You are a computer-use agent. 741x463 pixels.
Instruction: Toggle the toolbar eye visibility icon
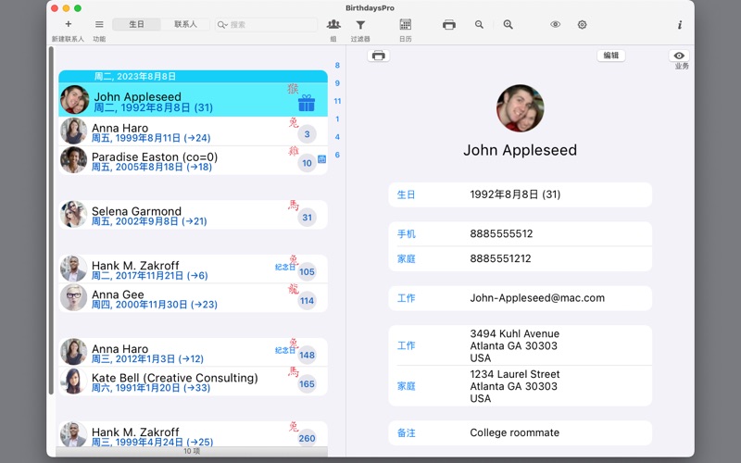(x=555, y=25)
